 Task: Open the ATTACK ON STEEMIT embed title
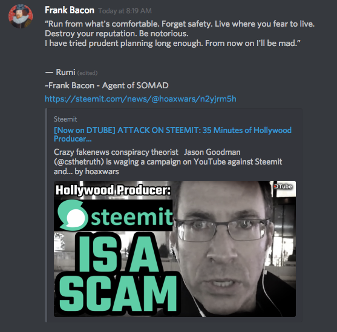click(172, 134)
